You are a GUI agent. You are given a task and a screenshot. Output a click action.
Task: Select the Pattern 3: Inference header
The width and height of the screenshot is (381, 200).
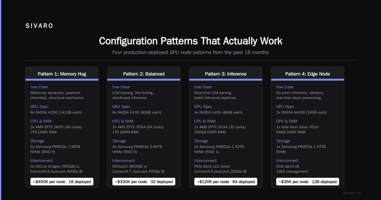(226, 74)
